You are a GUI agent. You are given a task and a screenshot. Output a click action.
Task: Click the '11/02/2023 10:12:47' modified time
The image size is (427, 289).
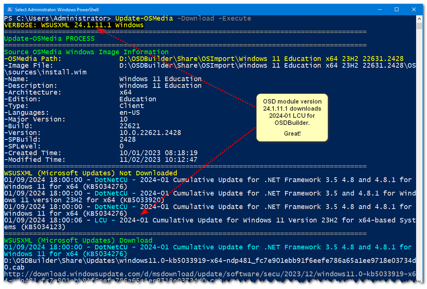click(158, 160)
